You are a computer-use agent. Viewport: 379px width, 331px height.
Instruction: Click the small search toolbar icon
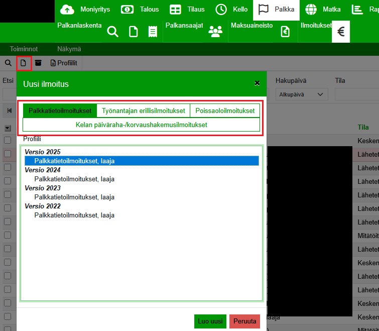(8, 63)
